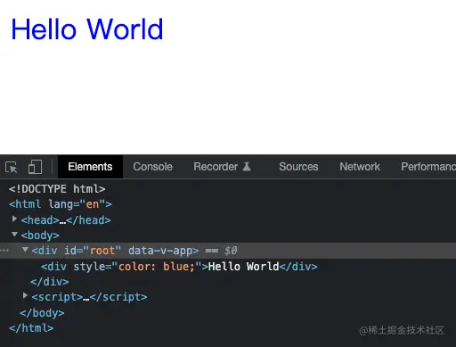
Task: Click the Hello World text node in DOM tree
Action: [x=243, y=267]
